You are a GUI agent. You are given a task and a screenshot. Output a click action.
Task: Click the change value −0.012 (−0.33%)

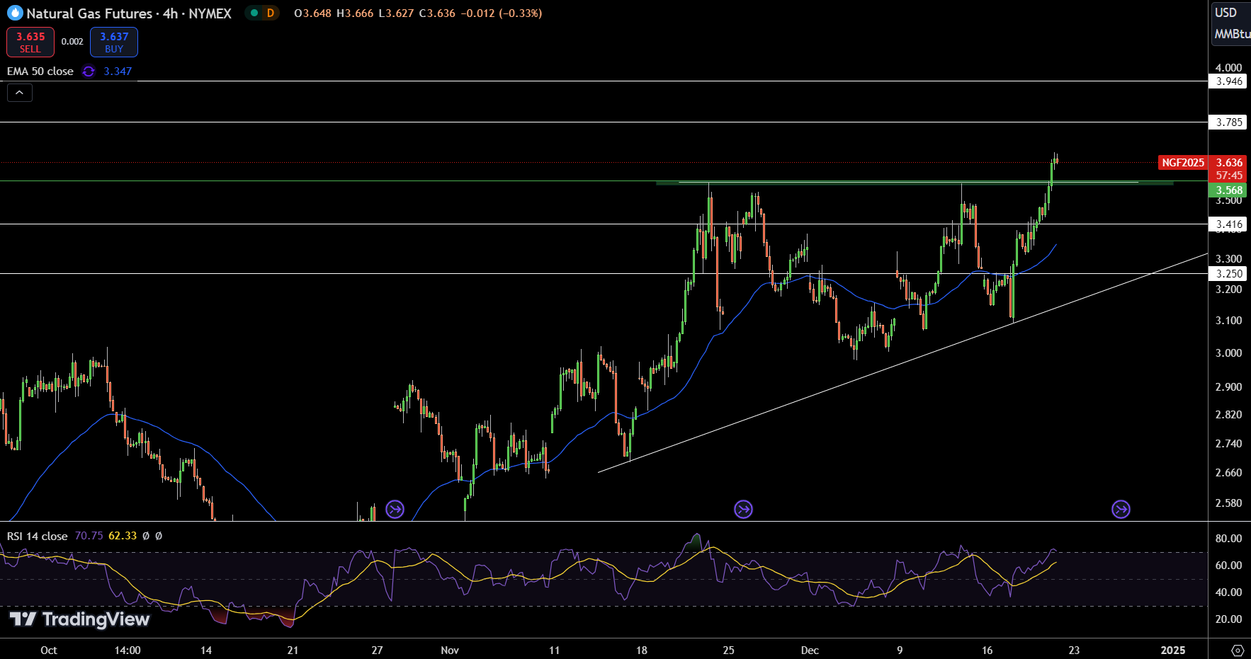(x=502, y=13)
